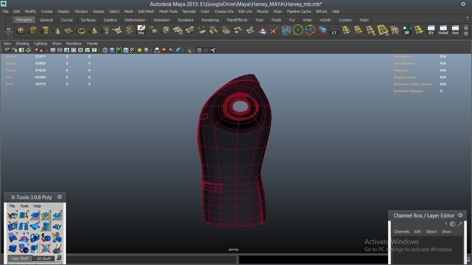Image resolution: width=472 pixels, height=265 pixels.
Task: Open the shelf options dropdown arrow
Action: click(x=9, y=35)
